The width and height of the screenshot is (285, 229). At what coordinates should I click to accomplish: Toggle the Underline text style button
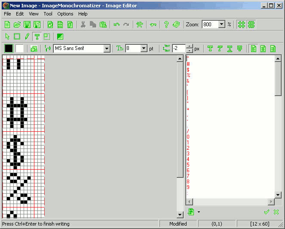coord(230,49)
